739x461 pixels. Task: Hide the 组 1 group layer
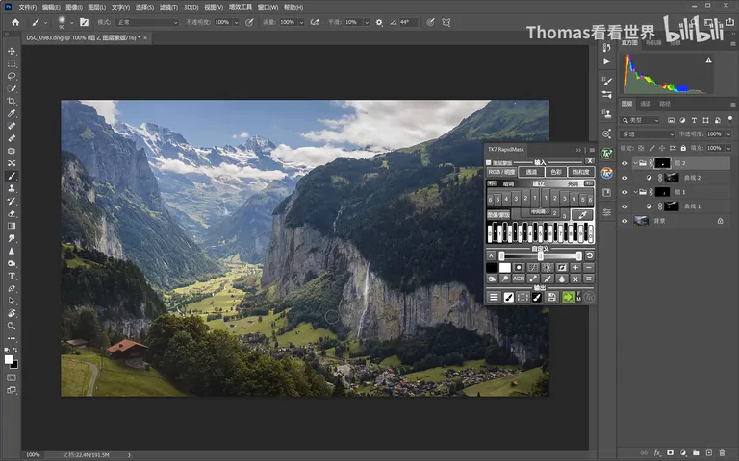(624, 192)
